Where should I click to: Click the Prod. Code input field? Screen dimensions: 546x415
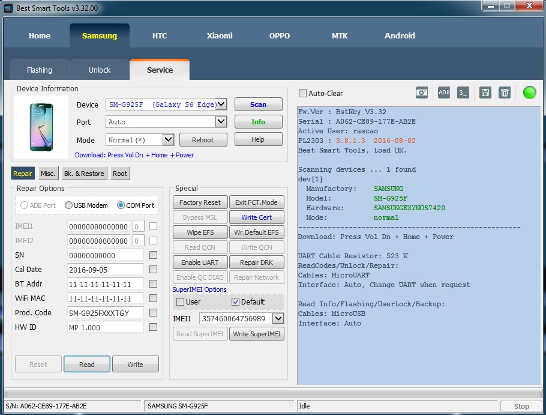point(106,313)
